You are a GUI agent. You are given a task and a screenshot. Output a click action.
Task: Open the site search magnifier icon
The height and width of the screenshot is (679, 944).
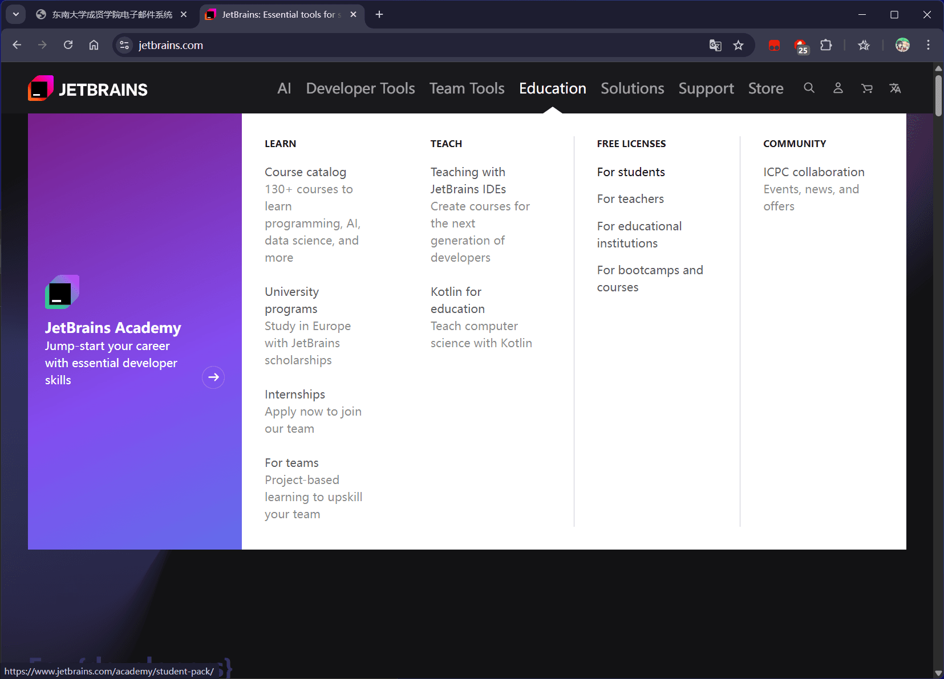[x=809, y=88]
